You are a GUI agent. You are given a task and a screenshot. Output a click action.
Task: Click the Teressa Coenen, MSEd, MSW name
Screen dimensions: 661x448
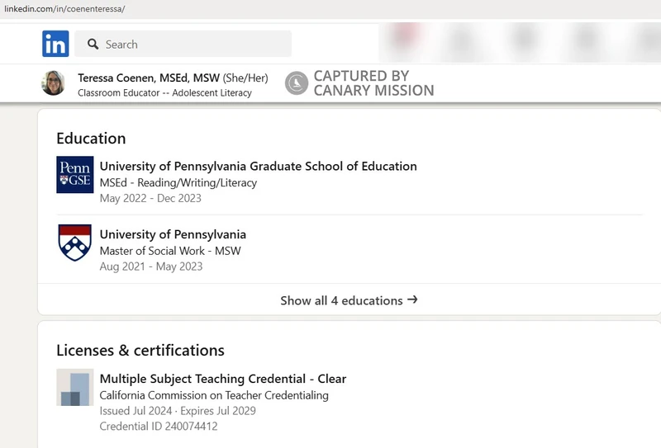pyautogui.click(x=148, y=78)
